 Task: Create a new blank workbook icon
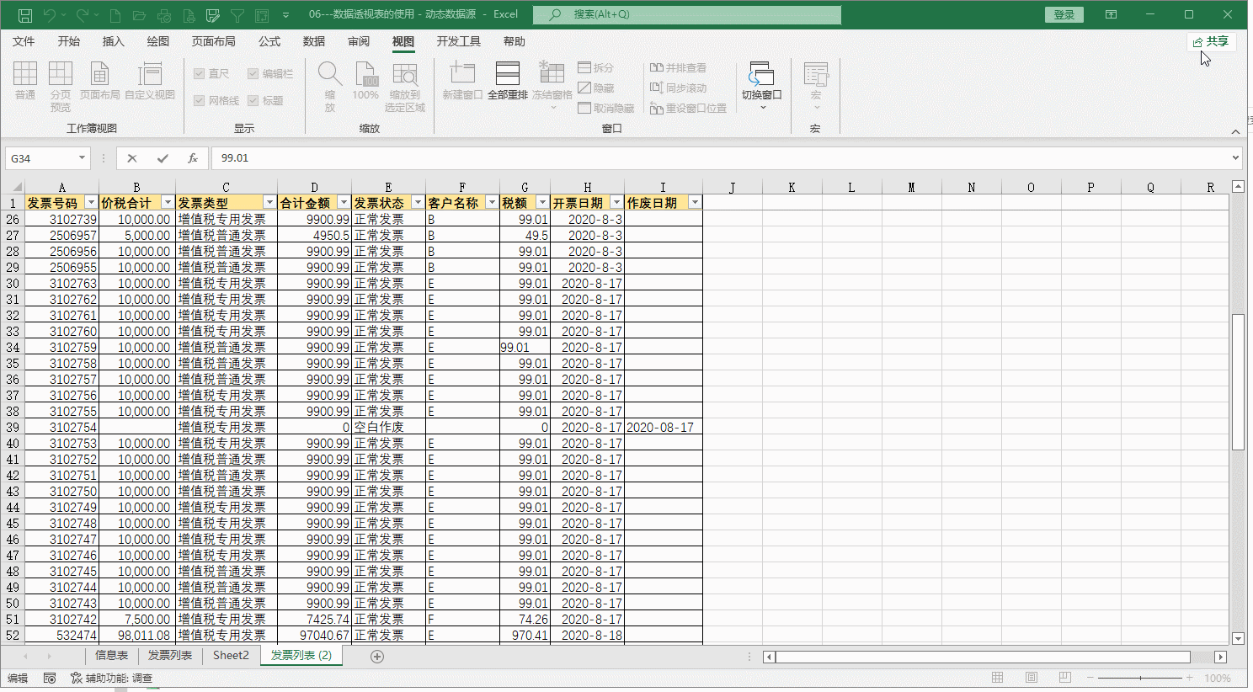click(115, 15)
